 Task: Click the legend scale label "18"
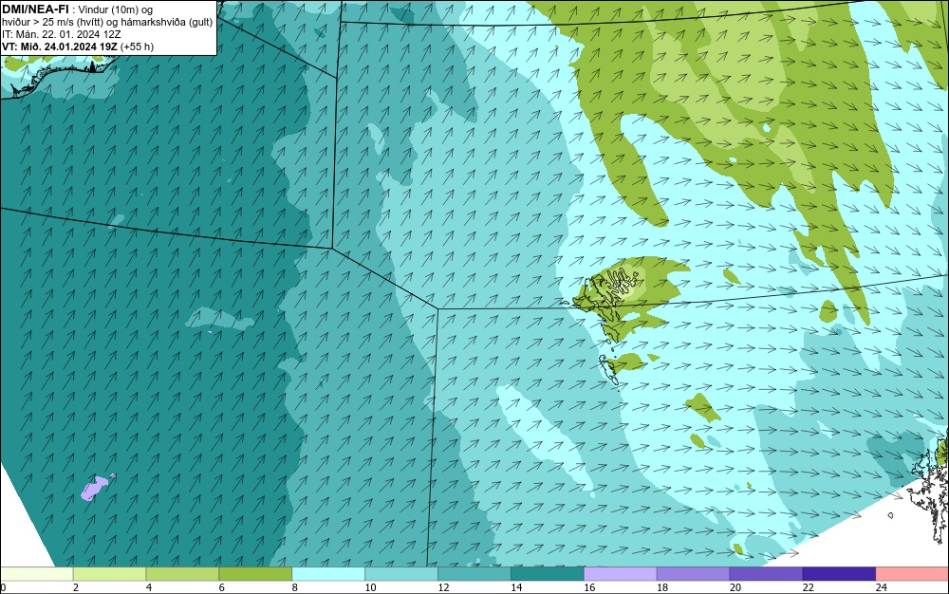[x=662, y=587]
